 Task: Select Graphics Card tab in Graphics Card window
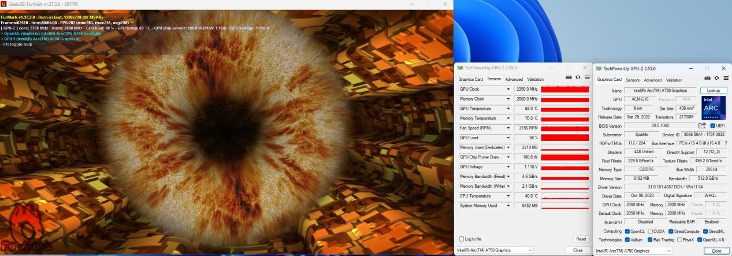click(x=610, y=79)
